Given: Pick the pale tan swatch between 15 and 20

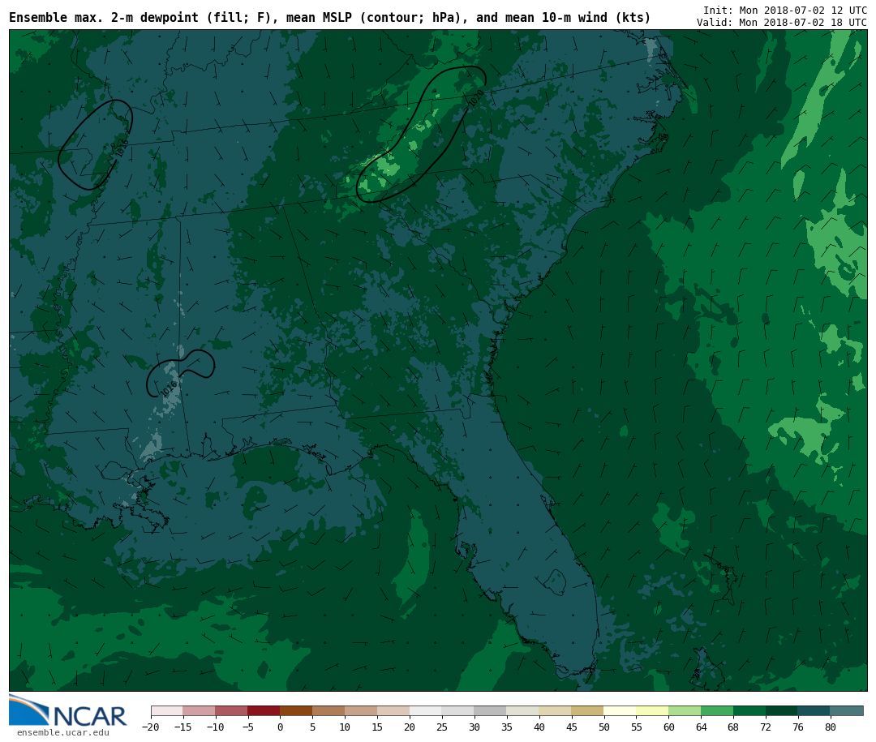Looking at the screenshot, I should tap(393, 710).
